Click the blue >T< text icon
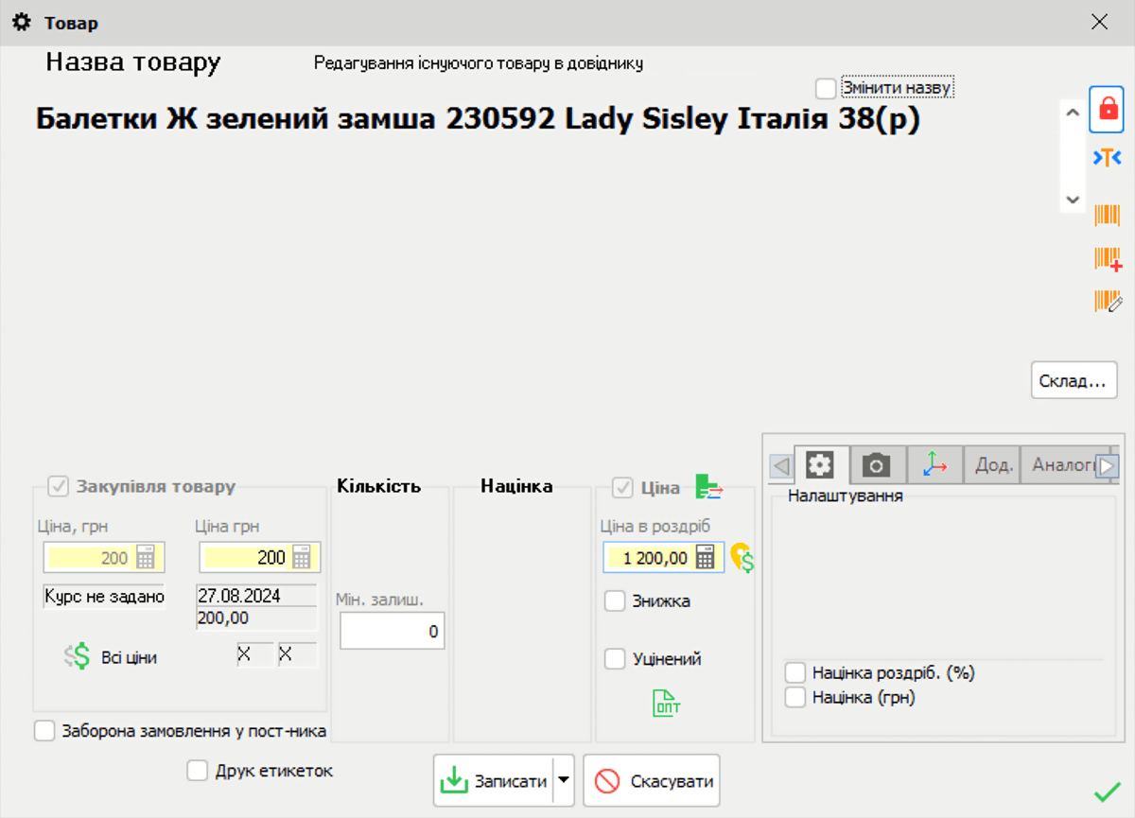This screenshot has width=1135, height=818. (x=1107, y=158)
